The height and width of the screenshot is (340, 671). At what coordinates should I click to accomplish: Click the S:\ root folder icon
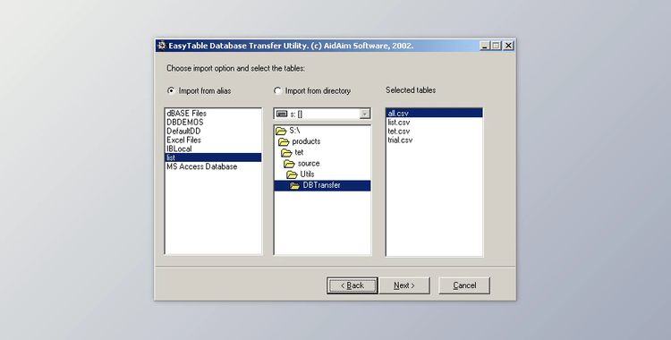click(x=281, y=131)
